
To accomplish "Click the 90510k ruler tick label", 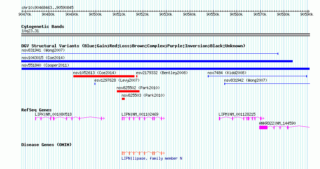I will point(119,14).
